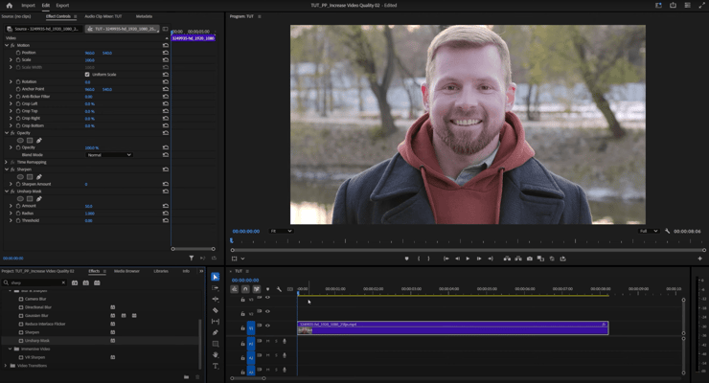Toggle lock on track V1

click(x=242, y=327)
